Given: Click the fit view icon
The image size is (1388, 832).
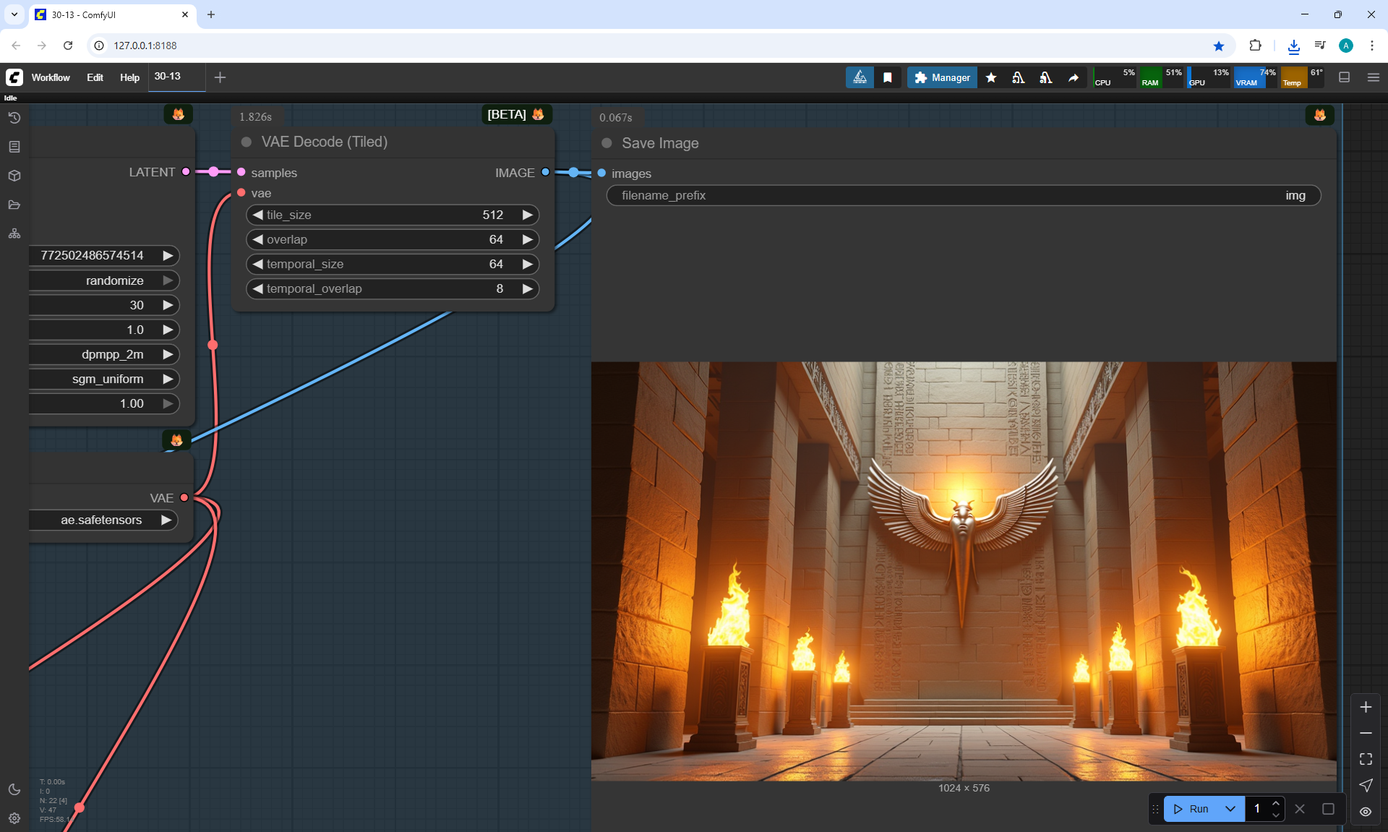Looking at the screenshot, I should coord(1366,759).
